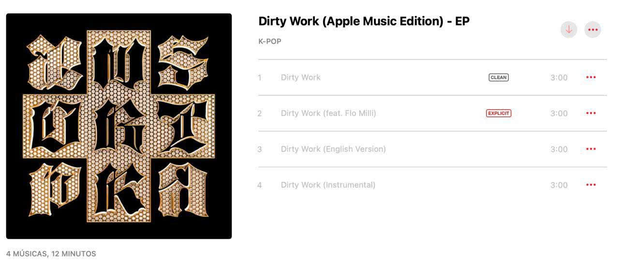Click the 3:00 duration of track 3
This screenshot has width=619, height=265.
[x=559, y=149]
